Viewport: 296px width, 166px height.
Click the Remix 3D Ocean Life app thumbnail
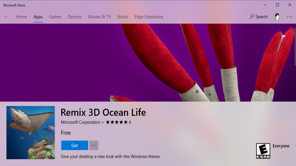coord(30,133)
